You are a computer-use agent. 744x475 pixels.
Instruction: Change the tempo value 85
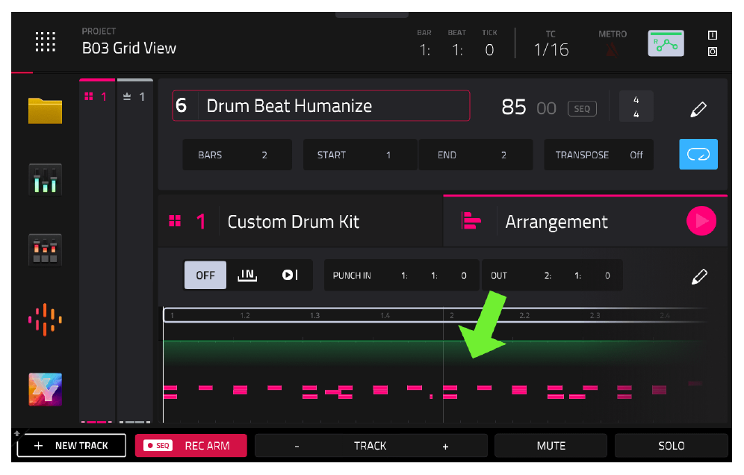tap(514, 108)
